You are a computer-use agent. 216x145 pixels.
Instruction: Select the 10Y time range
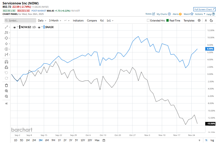click(83, 140)
